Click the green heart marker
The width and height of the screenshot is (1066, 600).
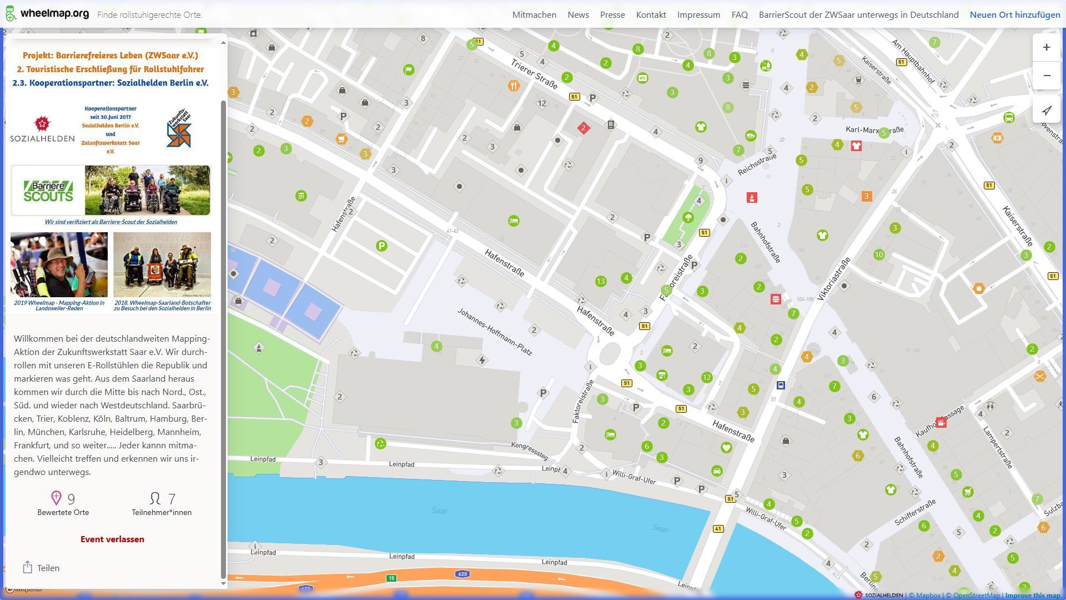pos(726,448)
